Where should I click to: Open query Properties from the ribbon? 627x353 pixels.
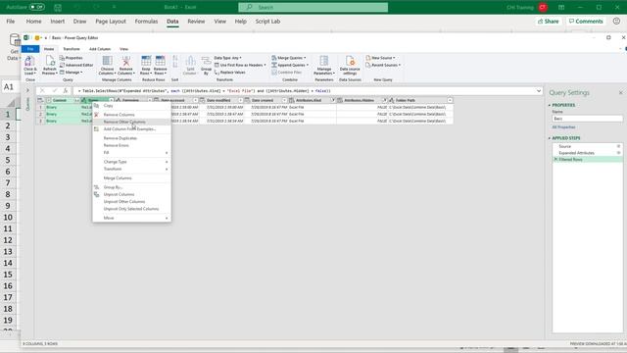click(72, 58)
